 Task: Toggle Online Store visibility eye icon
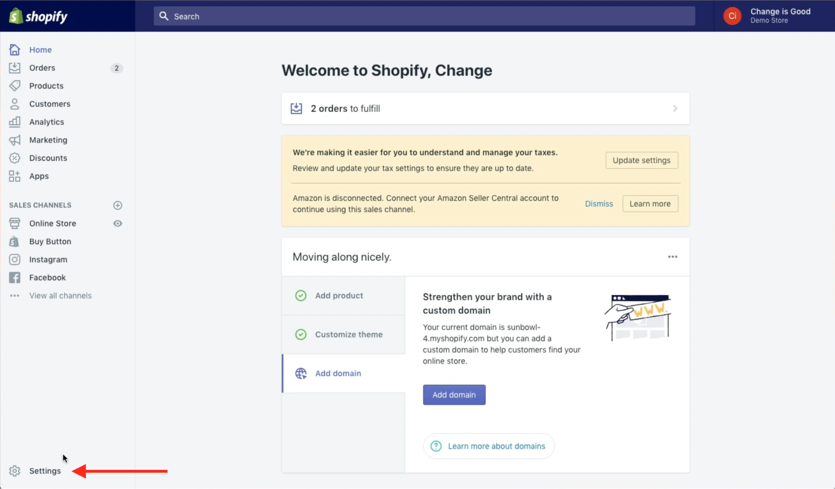[117, 223]
